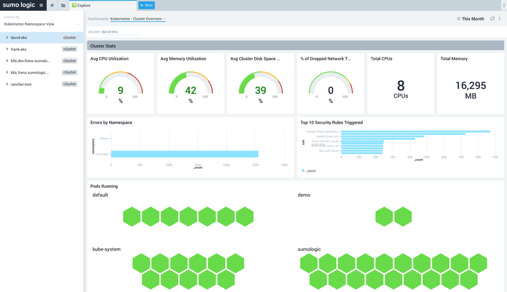Expand the rancher-test cluster tree arrow
The height and width of the screenshot is (292, 507).
pyautogui.click(x=7, y=84)
